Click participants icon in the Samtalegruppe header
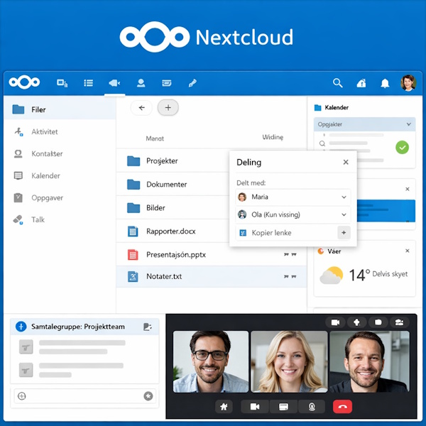This screenshot has width=426, height=426. [147, 327]
